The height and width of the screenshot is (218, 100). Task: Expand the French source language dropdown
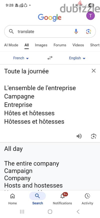coord(21,58)
